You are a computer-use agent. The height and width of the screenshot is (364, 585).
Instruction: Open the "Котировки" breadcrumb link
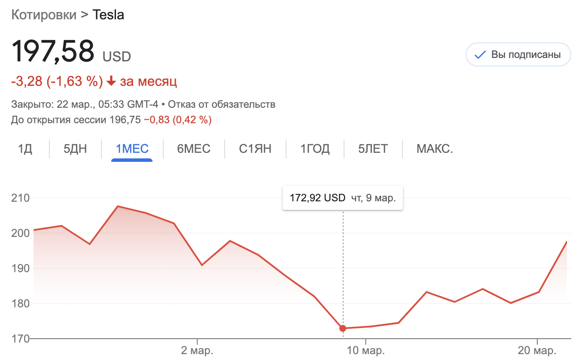[x=43, y=15]
